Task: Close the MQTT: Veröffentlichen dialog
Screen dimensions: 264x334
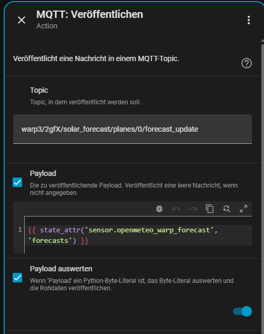Action: click(22, 20)
